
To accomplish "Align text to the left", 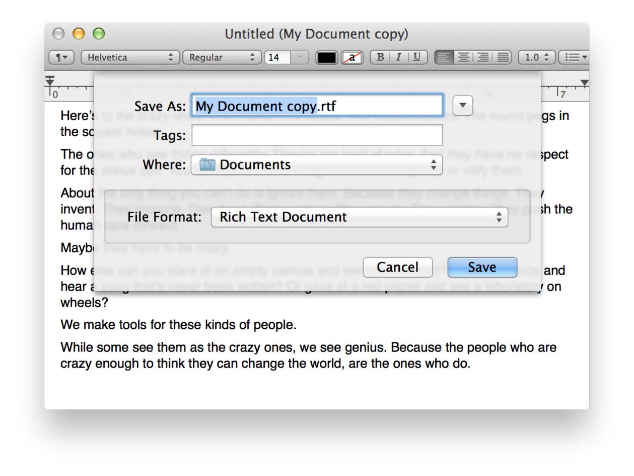I will click(444, 57).
